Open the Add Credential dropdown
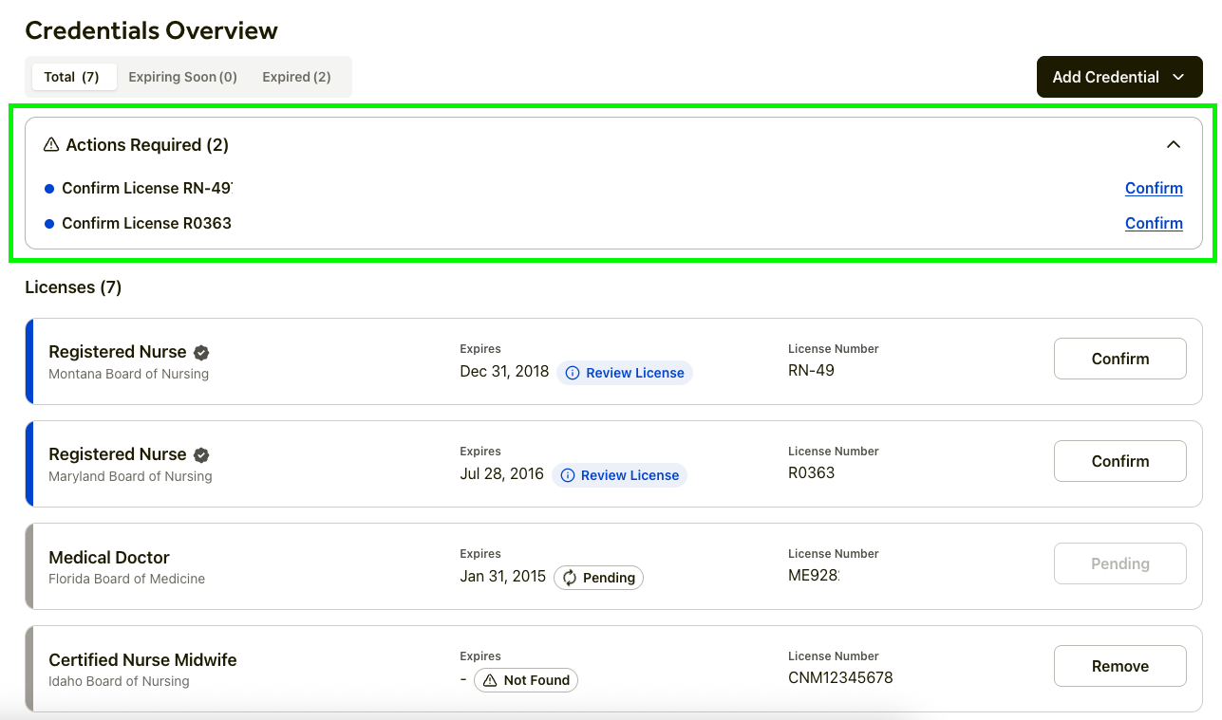1222x720 pixels. pos(1119,77)
